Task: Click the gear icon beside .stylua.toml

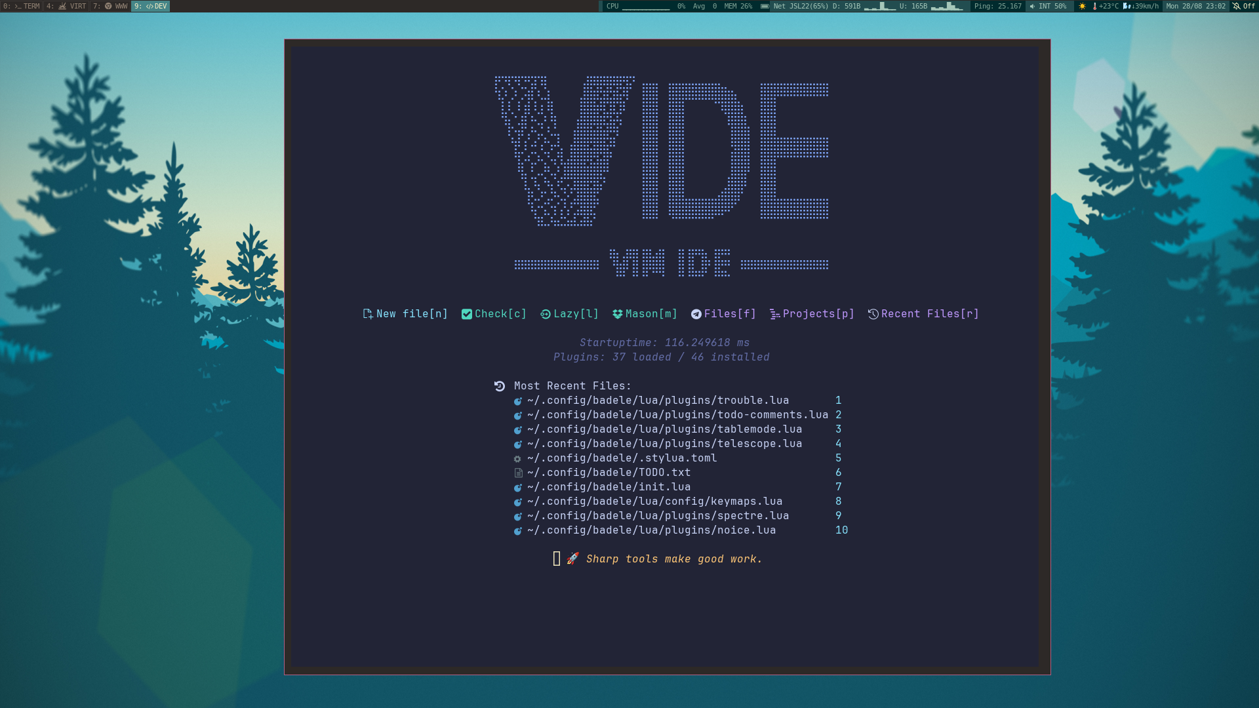Action: [x=517, y=459]
